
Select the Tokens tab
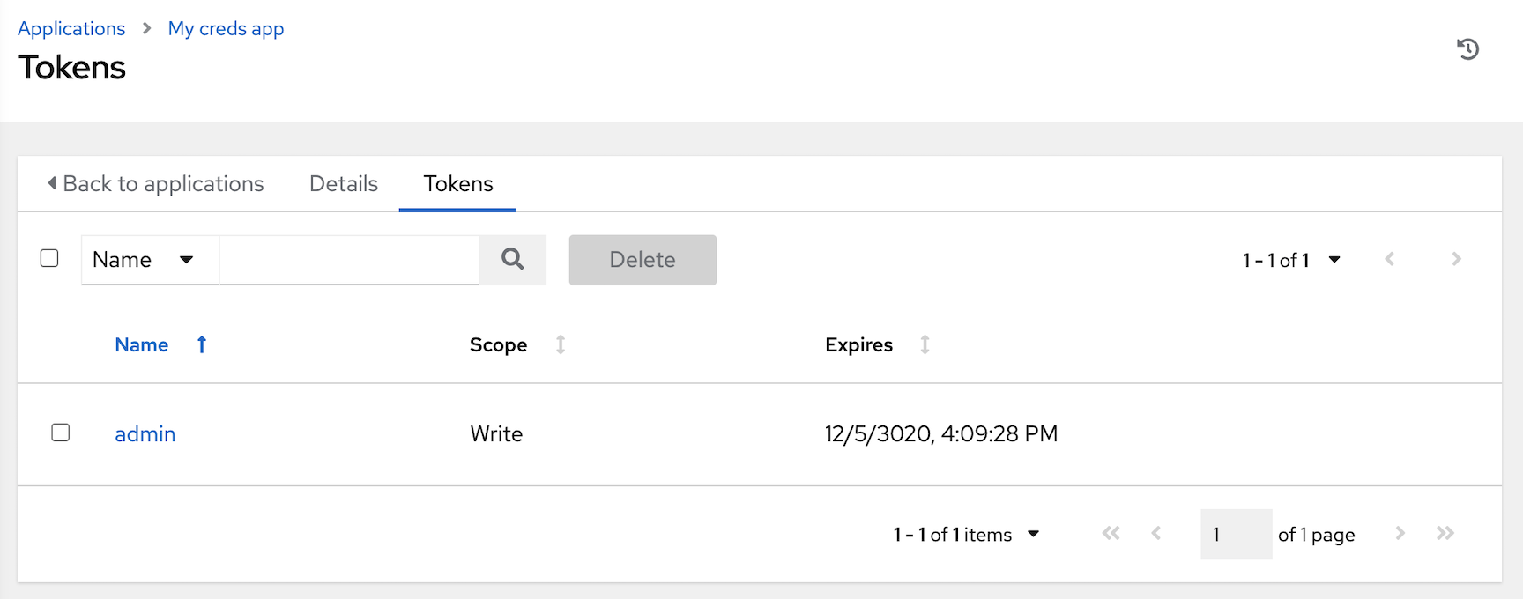point(458,183)
